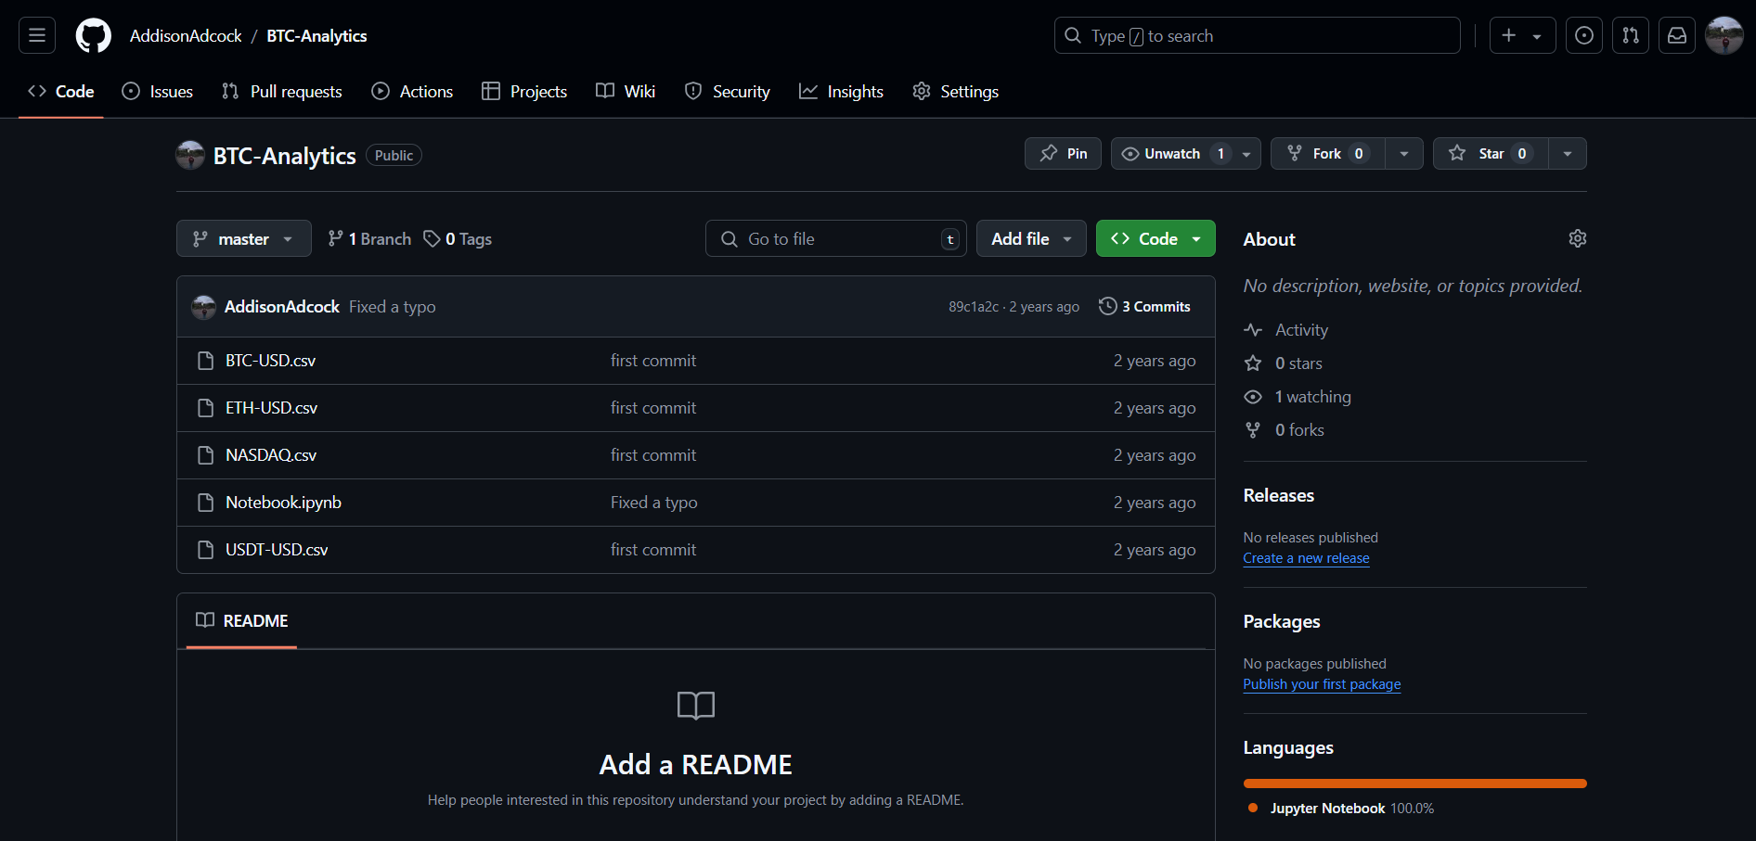Expand the Fork options dropdown caret
Viewport: 1756px width, 841px height.
(1404, 154)
